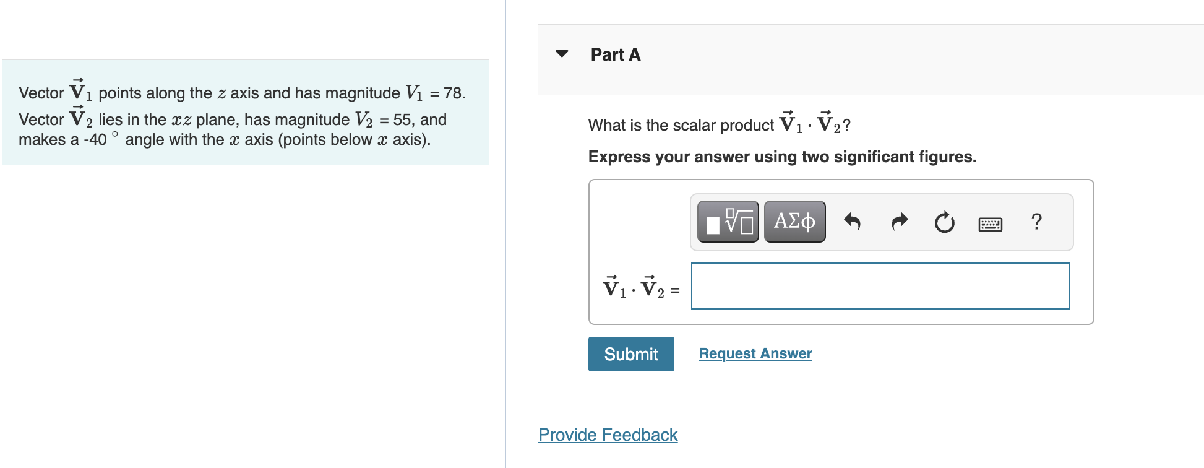Screen dimensions: 1204x468
Task: Click the Part A header
Action: point(615,54)
